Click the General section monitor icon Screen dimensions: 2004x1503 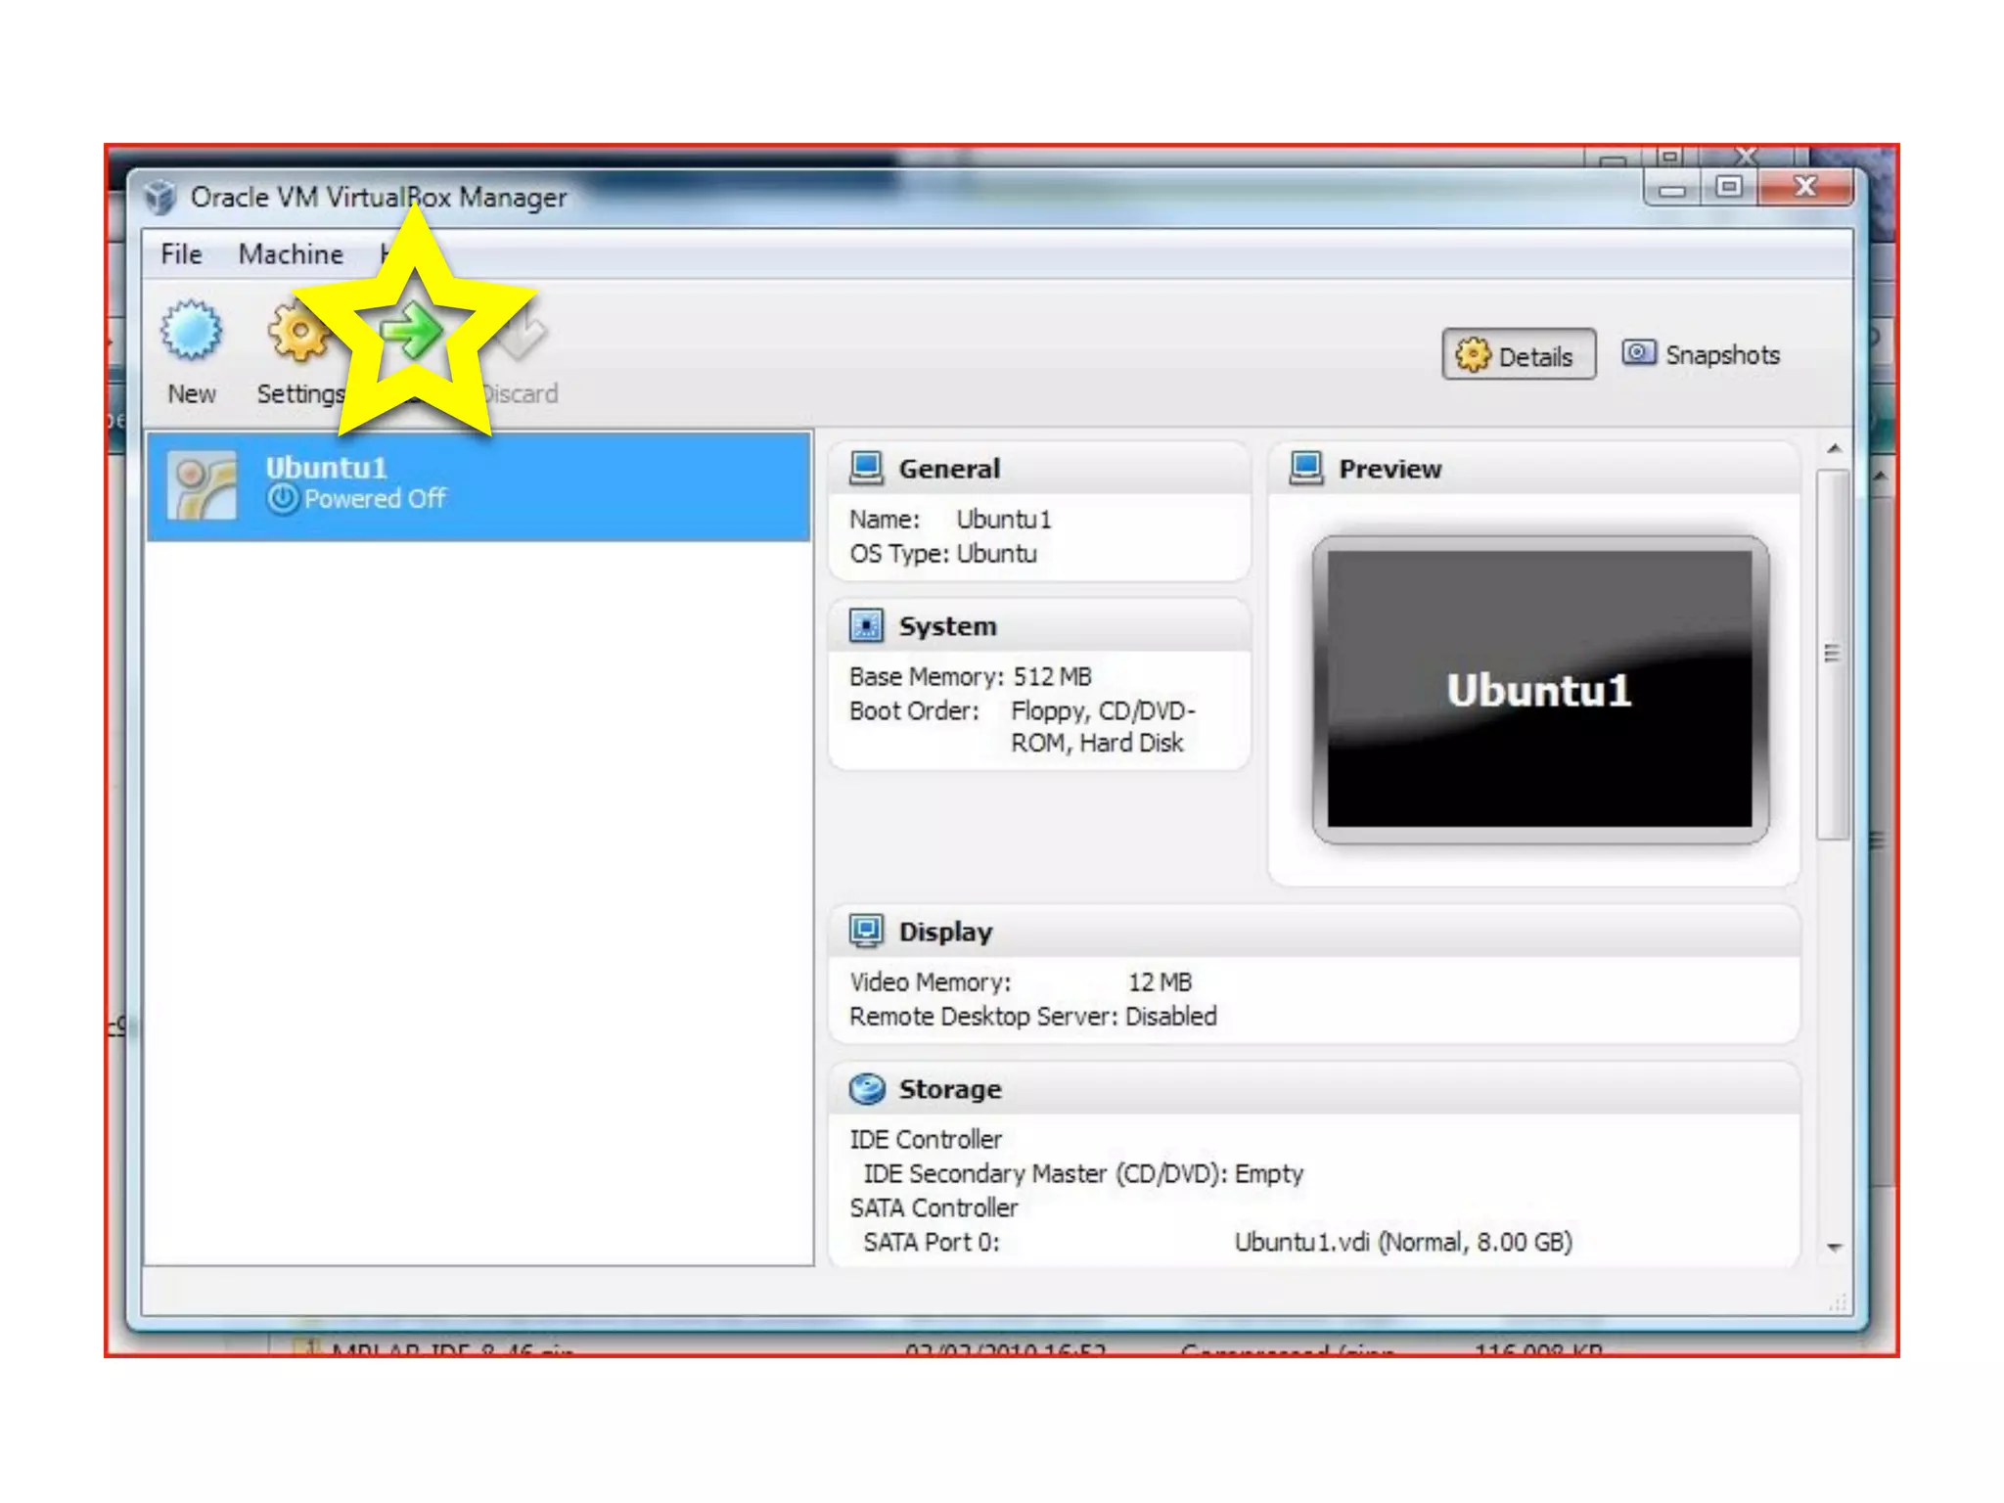pos(866,469)
